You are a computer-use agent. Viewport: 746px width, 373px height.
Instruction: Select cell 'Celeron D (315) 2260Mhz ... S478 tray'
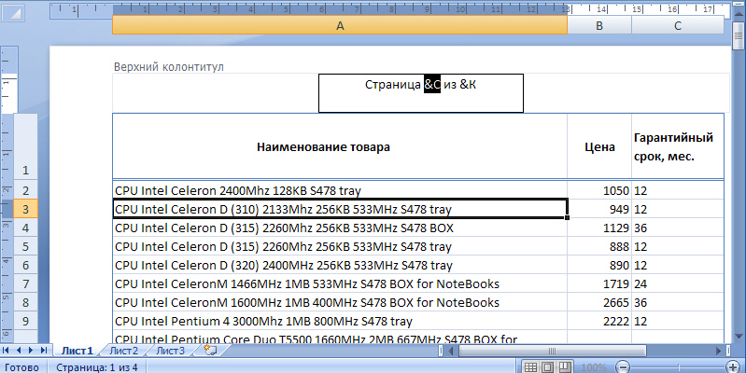click(x=340, y=246)
